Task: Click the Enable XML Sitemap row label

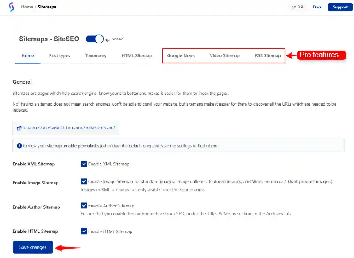Action: pyautogui.click(x=34, y=164)
